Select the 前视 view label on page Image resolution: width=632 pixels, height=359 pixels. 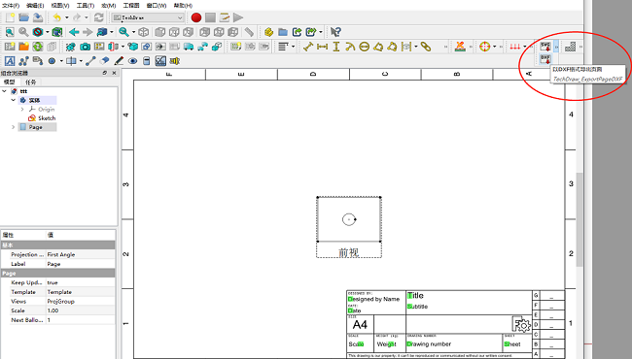[349, 252]
